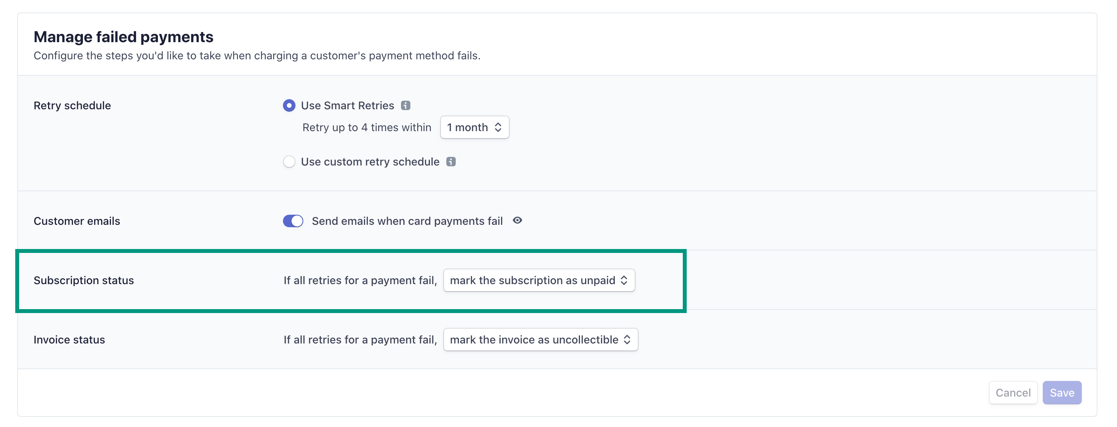Toggle Send emails when card payments fail

click(293, 221)
